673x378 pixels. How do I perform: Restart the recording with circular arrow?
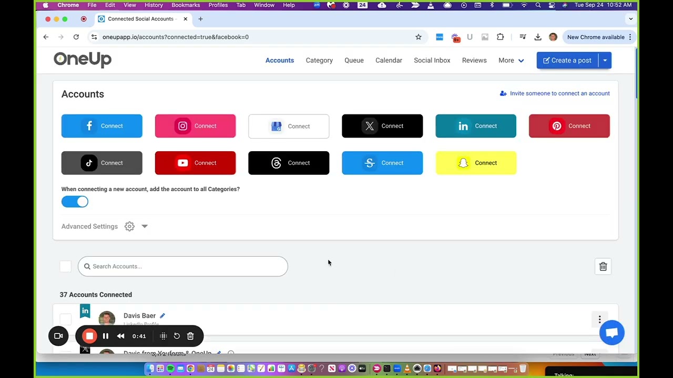pyautogui.click(x=177, y=336)
